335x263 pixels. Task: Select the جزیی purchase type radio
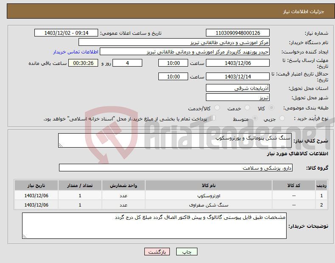tap(282, 118)
